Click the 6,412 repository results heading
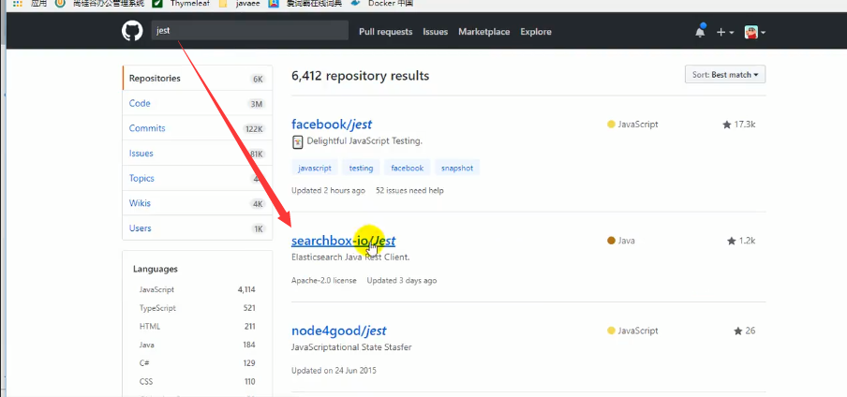This screenshot has height=397, width=847. (x=361, y=76)
